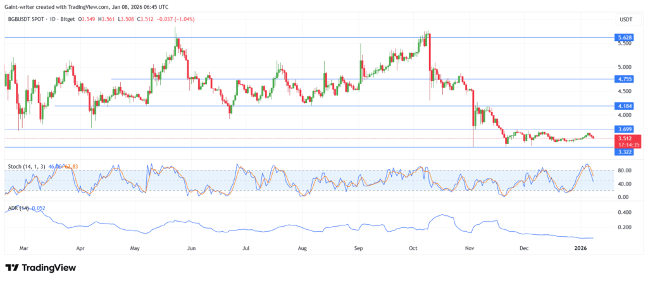Viewport: 648px width, 281px height.
Task: Click the ADR (14) indicator label
Action: click(x=18, y=209)
